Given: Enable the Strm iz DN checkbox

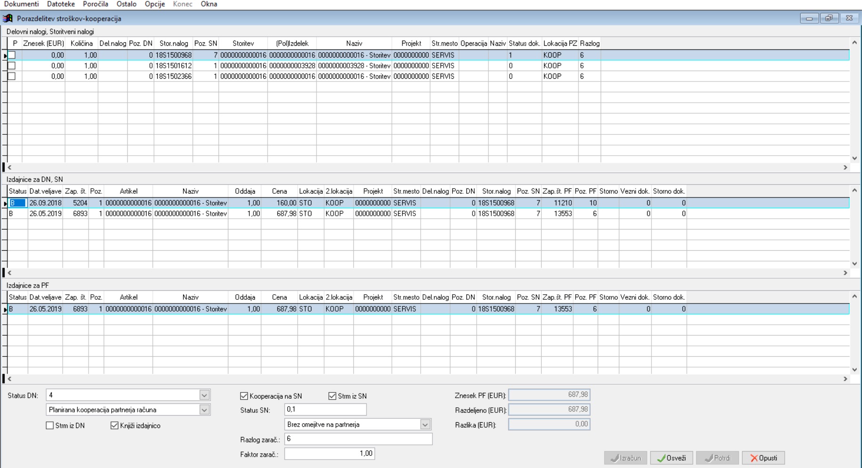Looking at the screenshot, I should coord(50,426).
